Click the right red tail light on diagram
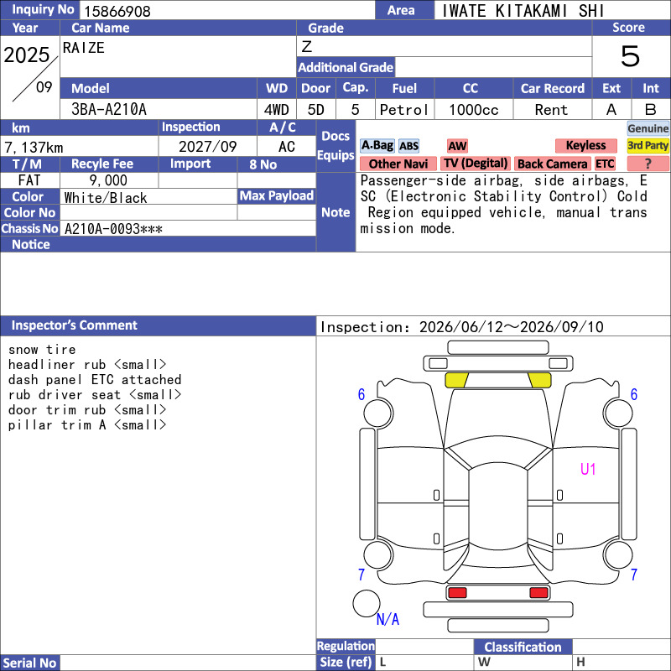 point(538,593)
